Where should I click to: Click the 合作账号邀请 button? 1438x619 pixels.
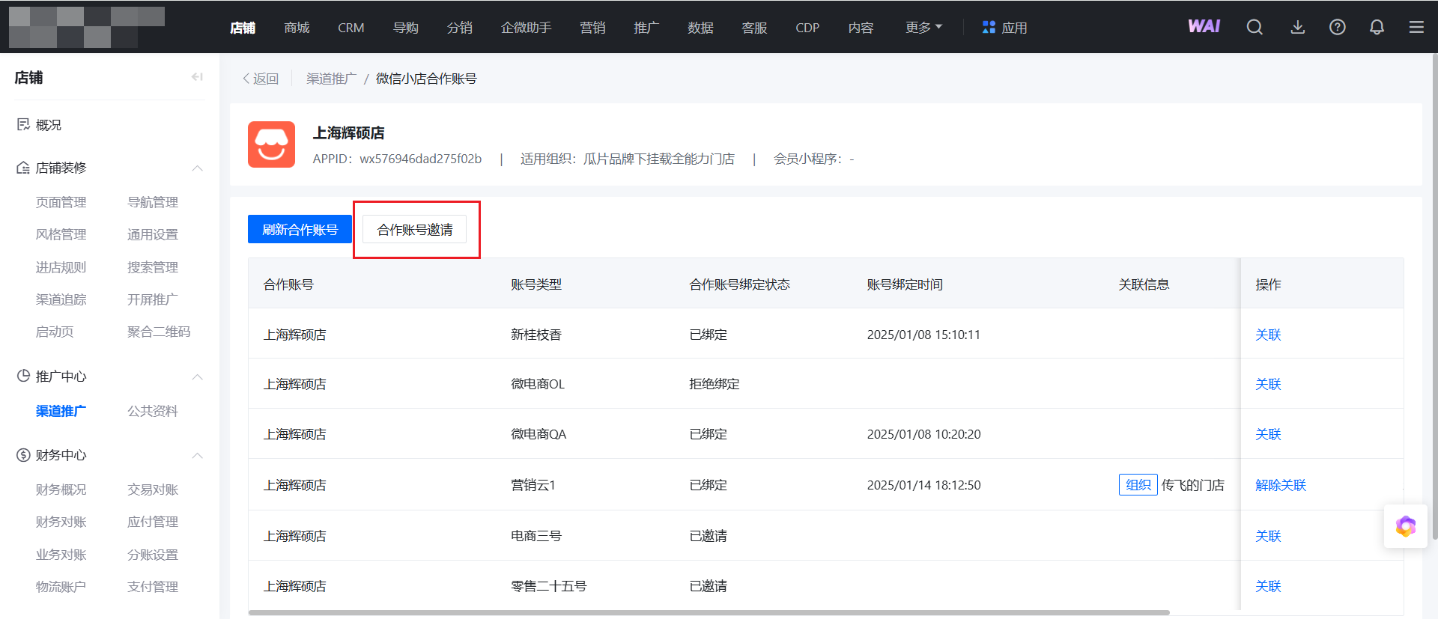pyautogui.click(x=414, y=230)
